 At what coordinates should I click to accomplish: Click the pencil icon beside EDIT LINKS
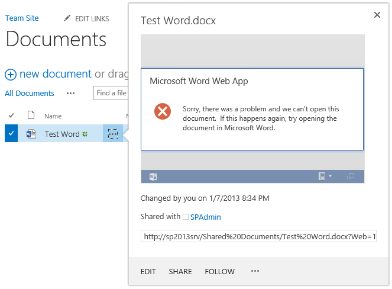click(x=67, y=19)
